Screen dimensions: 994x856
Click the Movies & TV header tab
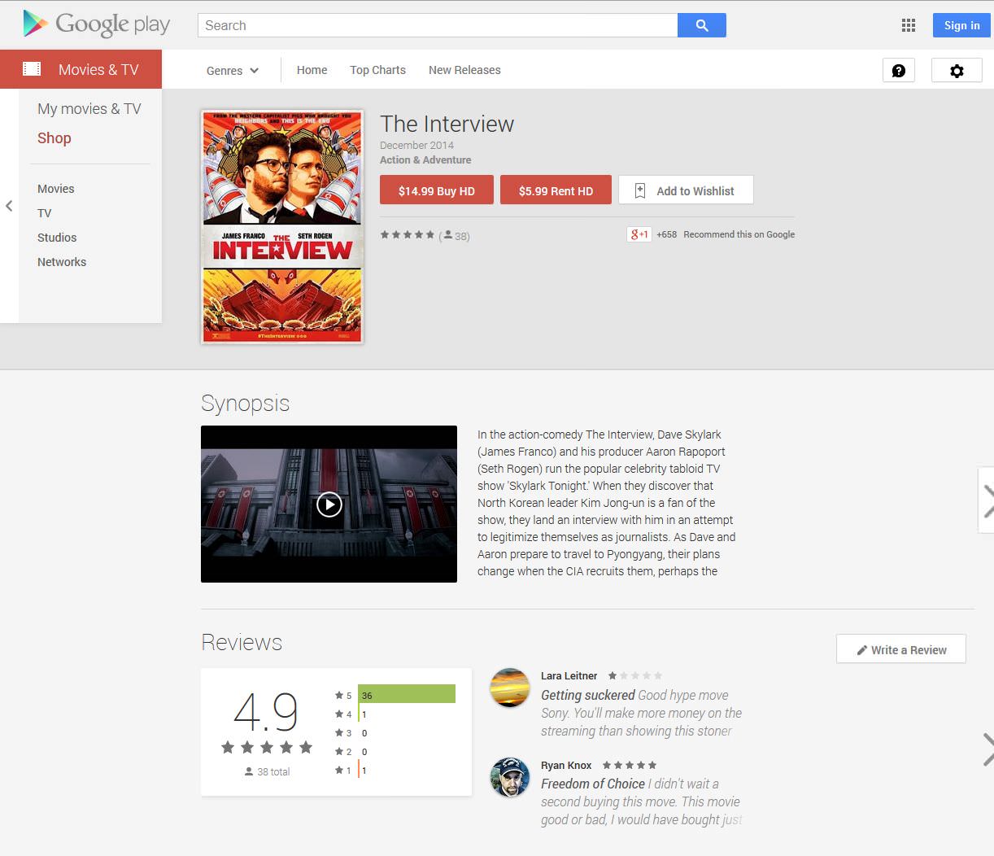(x=81, y=69)
